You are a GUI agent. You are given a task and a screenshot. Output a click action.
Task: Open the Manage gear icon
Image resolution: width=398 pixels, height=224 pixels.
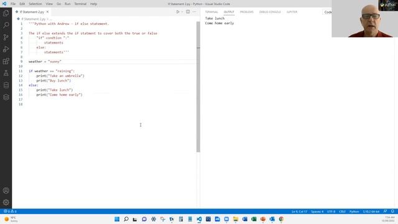[6, 202]
